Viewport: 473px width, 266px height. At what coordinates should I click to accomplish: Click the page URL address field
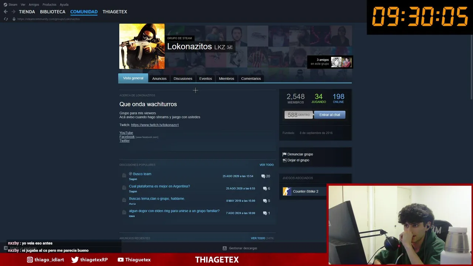[48, 19]
